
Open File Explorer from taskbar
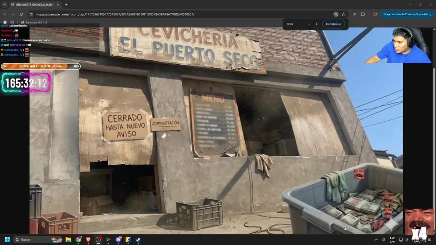click(68, 240)
